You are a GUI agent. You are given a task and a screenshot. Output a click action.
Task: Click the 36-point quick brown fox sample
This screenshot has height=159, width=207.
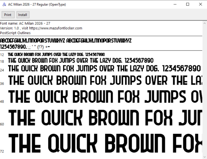click(x=105, y=80)
